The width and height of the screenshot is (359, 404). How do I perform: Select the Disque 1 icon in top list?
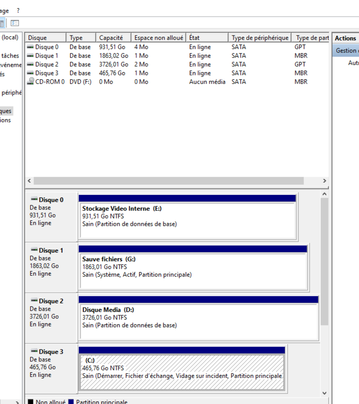[31, 56]
